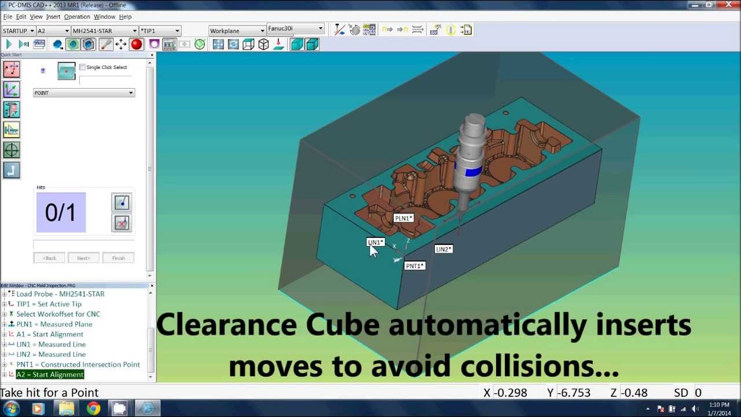Select PNT1 Constructed Intersection Point row
The height and width of the screenshot is (417, 741).
tap(78, 365)
